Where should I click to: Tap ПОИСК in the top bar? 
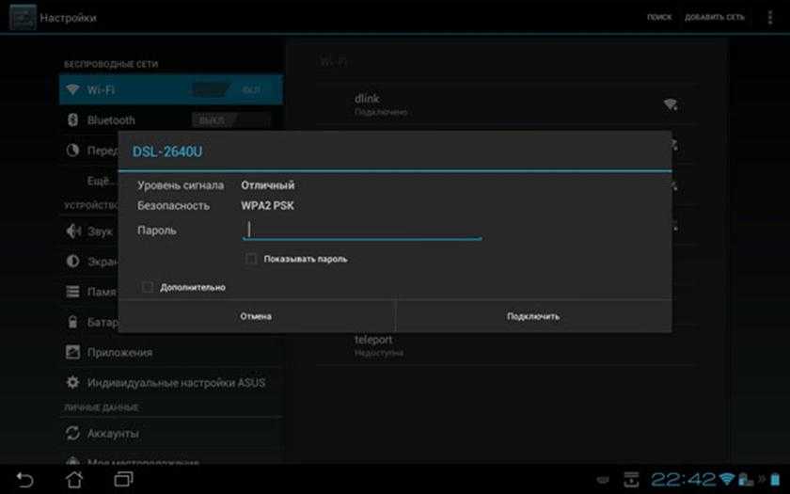(x=658, y=17)
